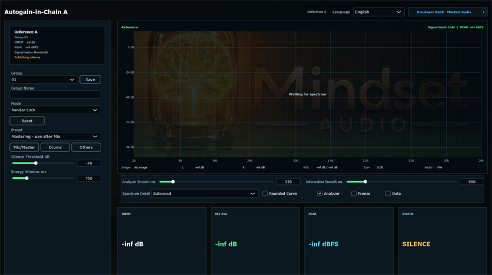Screen dimensions: 492x275
Task: Select the Drums preset category
Action: 55,147
